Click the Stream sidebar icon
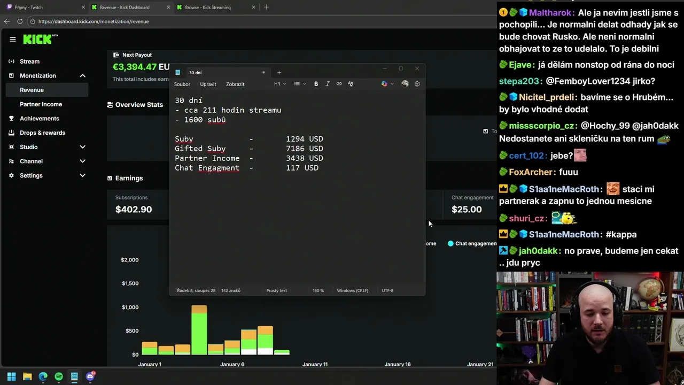 (x=11, y=61)
